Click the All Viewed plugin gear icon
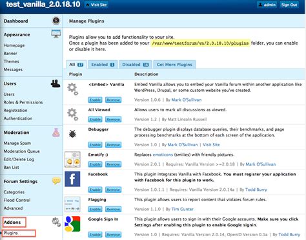The image size is (306, 240). click(x=72, y=115)
